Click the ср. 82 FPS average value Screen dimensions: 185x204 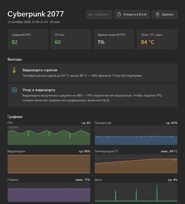tap(86, 123)
